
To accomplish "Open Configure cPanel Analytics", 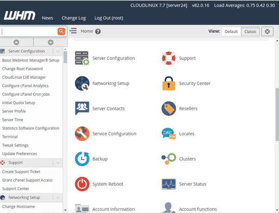I will coord(25,86).
